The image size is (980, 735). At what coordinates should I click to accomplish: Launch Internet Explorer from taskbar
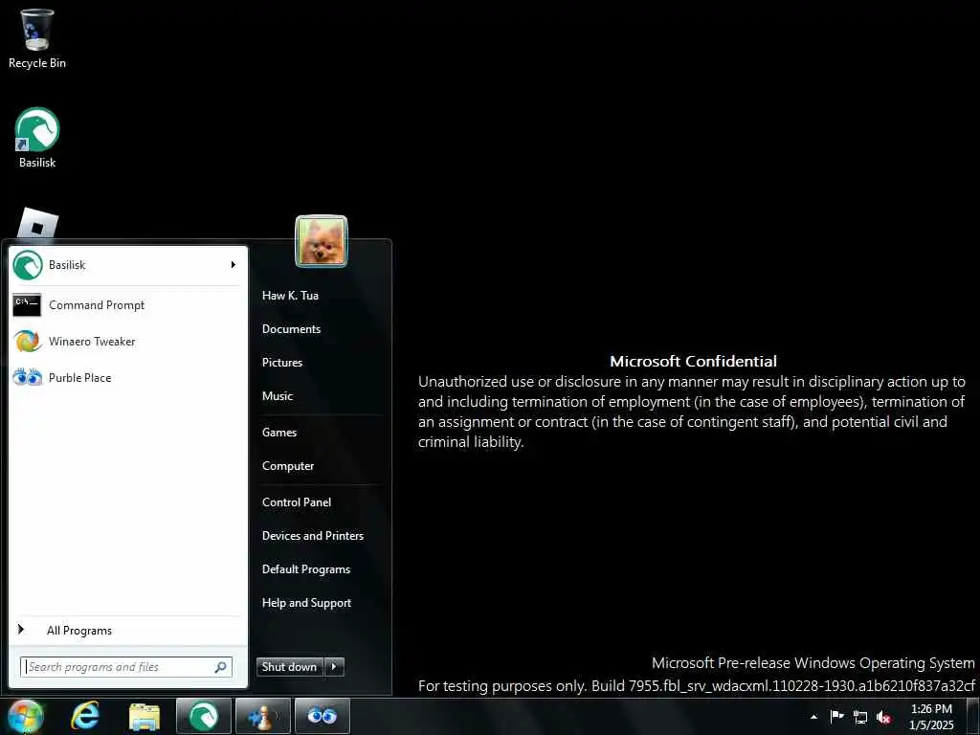[x=85, y=716]
